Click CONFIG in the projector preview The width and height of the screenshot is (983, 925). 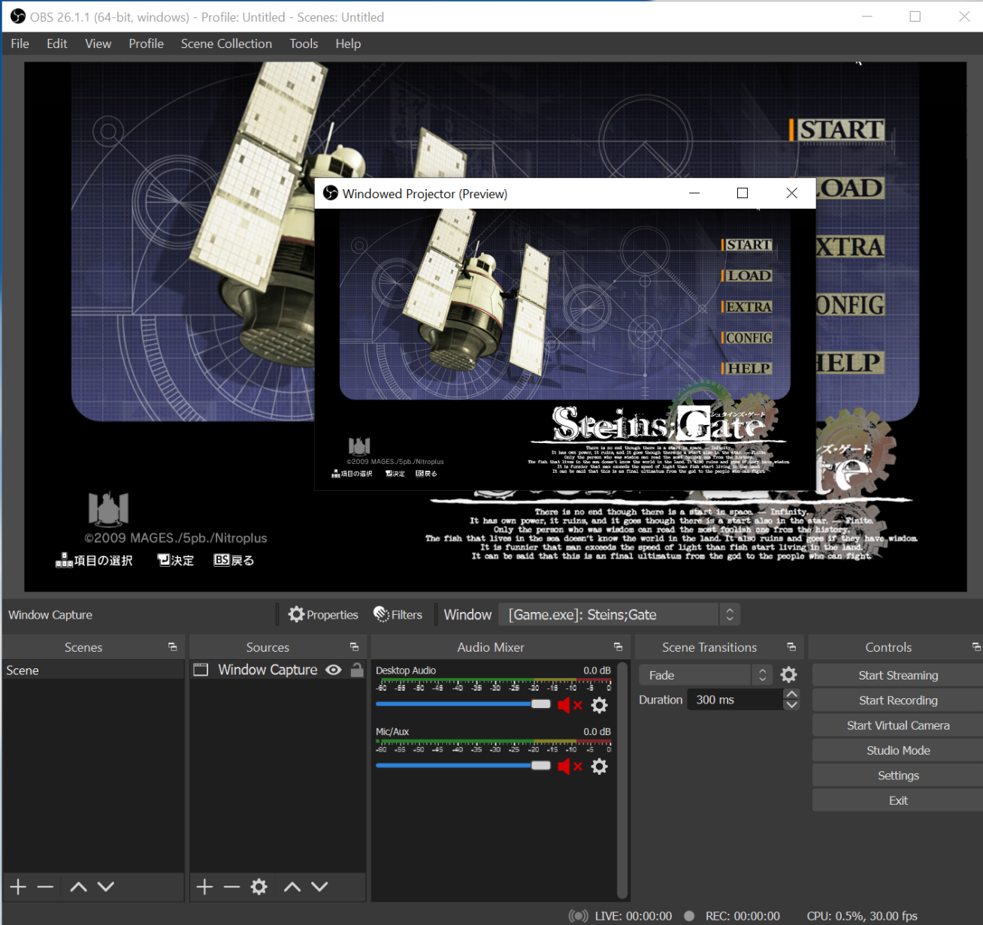click(747, 338)
